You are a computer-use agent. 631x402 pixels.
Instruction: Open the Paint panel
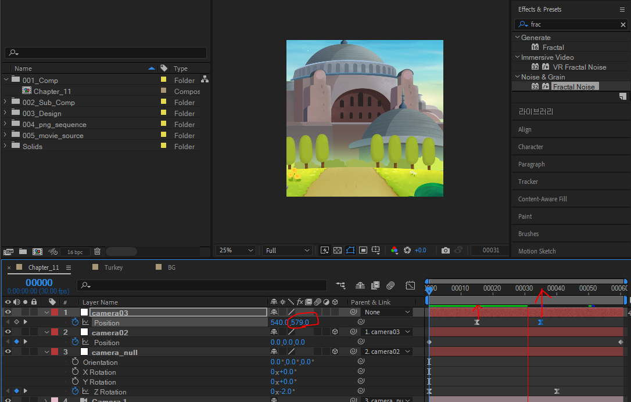pyautogui.click(x=525, y=216)
